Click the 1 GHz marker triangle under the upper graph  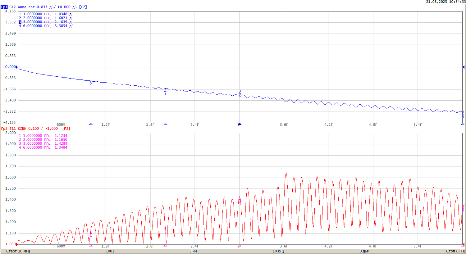pyautogui.click(x=91, y=124)
